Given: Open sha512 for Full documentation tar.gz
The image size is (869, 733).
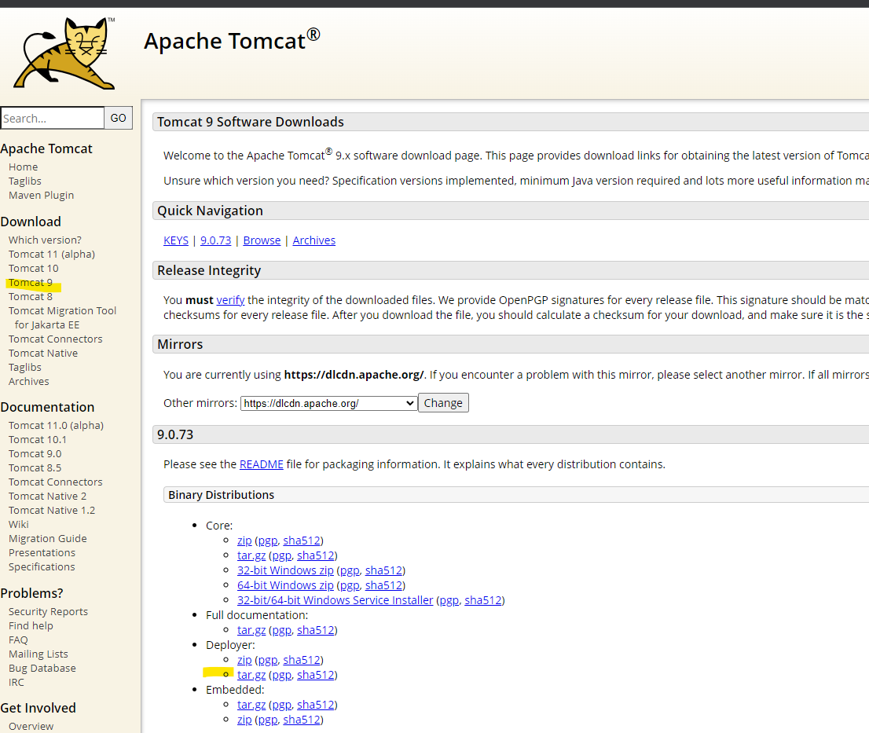Looking at the screenshot, I should click(x=315, y=630).
